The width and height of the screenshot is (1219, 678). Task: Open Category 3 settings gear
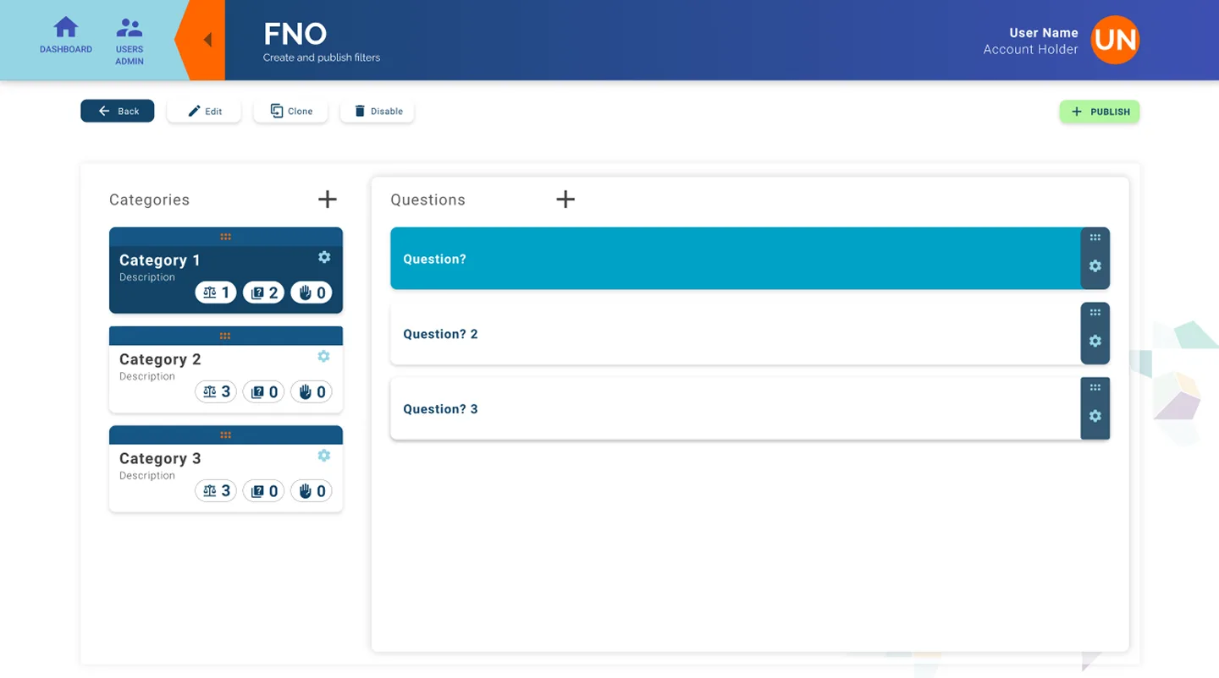[x=323, y=456]
